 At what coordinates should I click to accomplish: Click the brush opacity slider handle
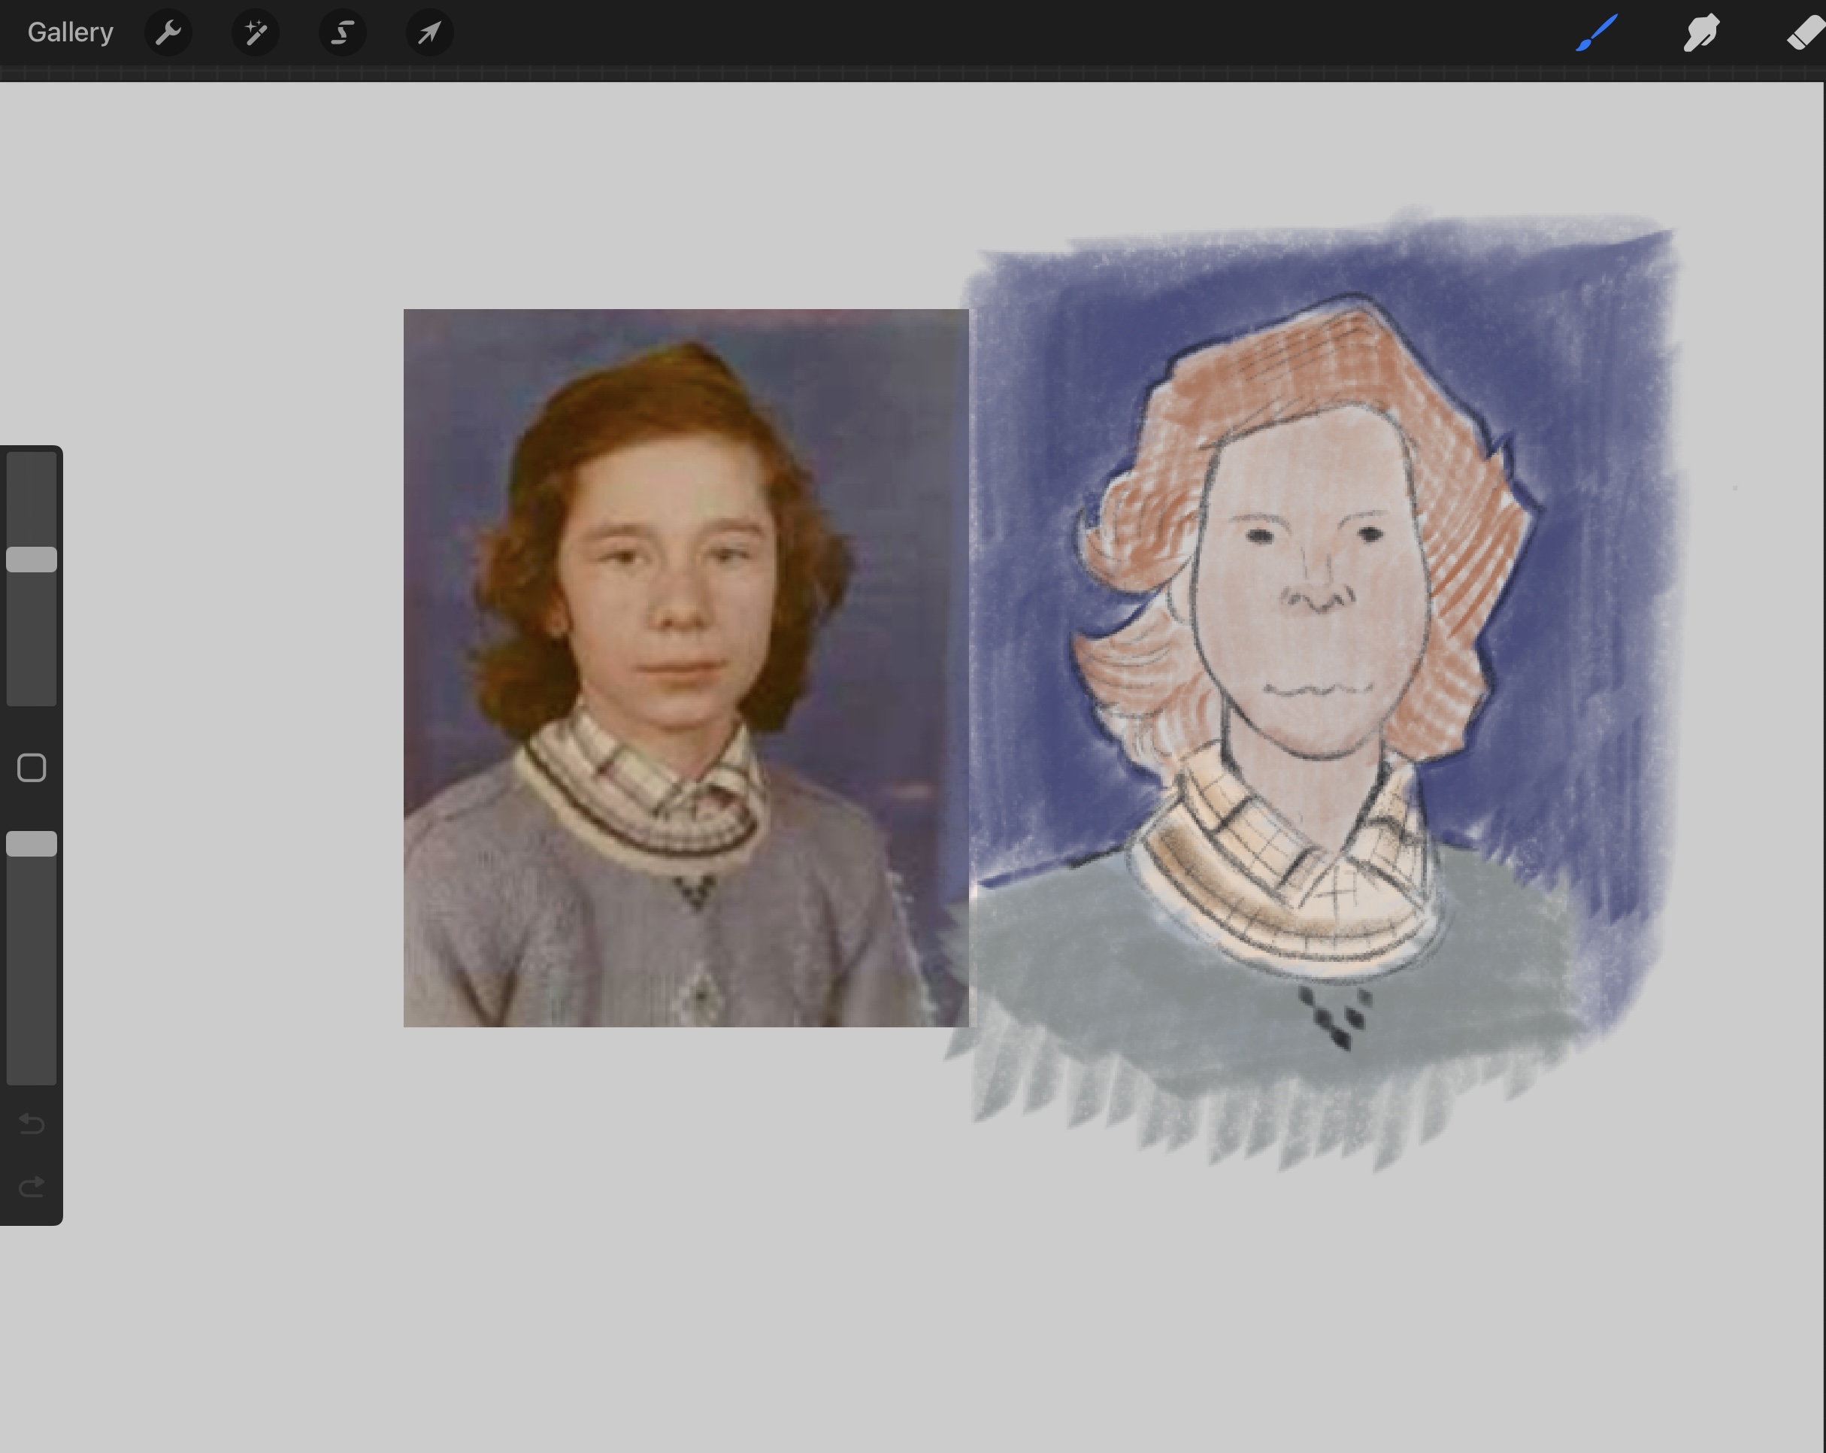[x=32, y=844]
